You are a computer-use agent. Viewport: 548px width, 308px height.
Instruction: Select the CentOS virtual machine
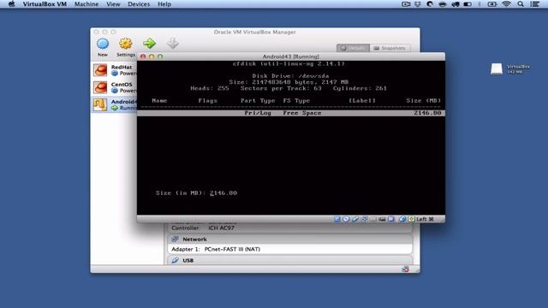pos(115,87)
